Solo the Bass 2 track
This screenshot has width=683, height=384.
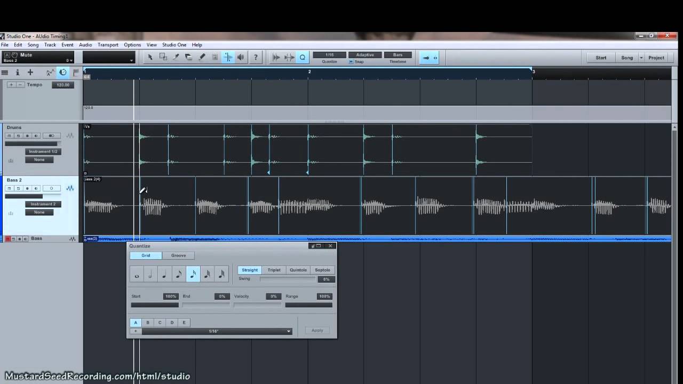point(18,188)
